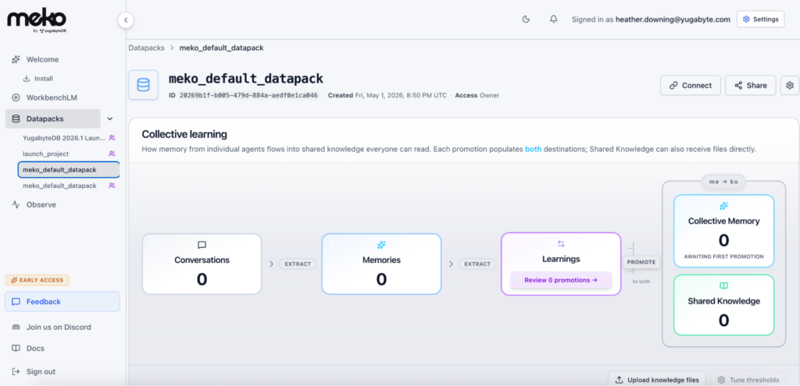
Task: Open notifications bell icon
Action: click(x=554, y=19)
